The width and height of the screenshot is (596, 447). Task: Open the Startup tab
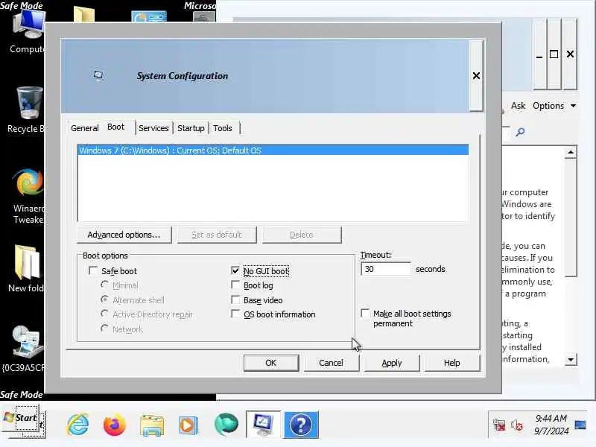[191, 128]
